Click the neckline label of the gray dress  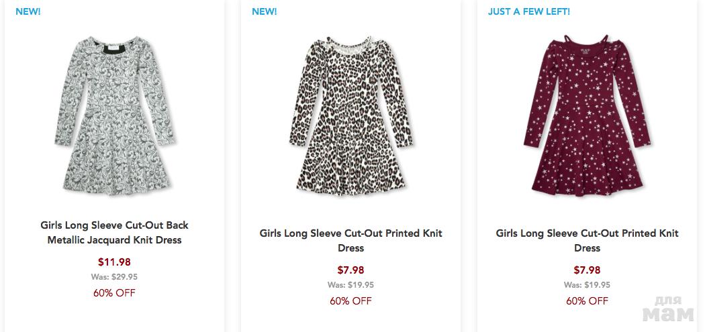(115, 48)
